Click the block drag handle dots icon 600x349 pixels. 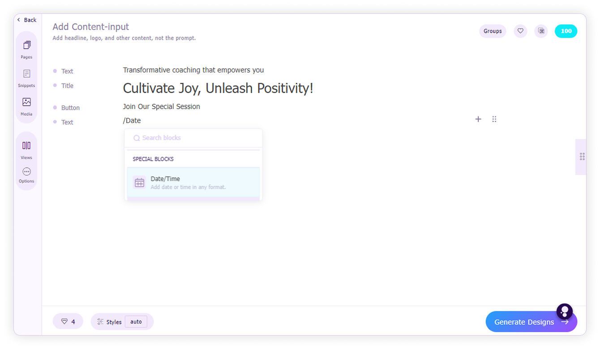[494, 119]
